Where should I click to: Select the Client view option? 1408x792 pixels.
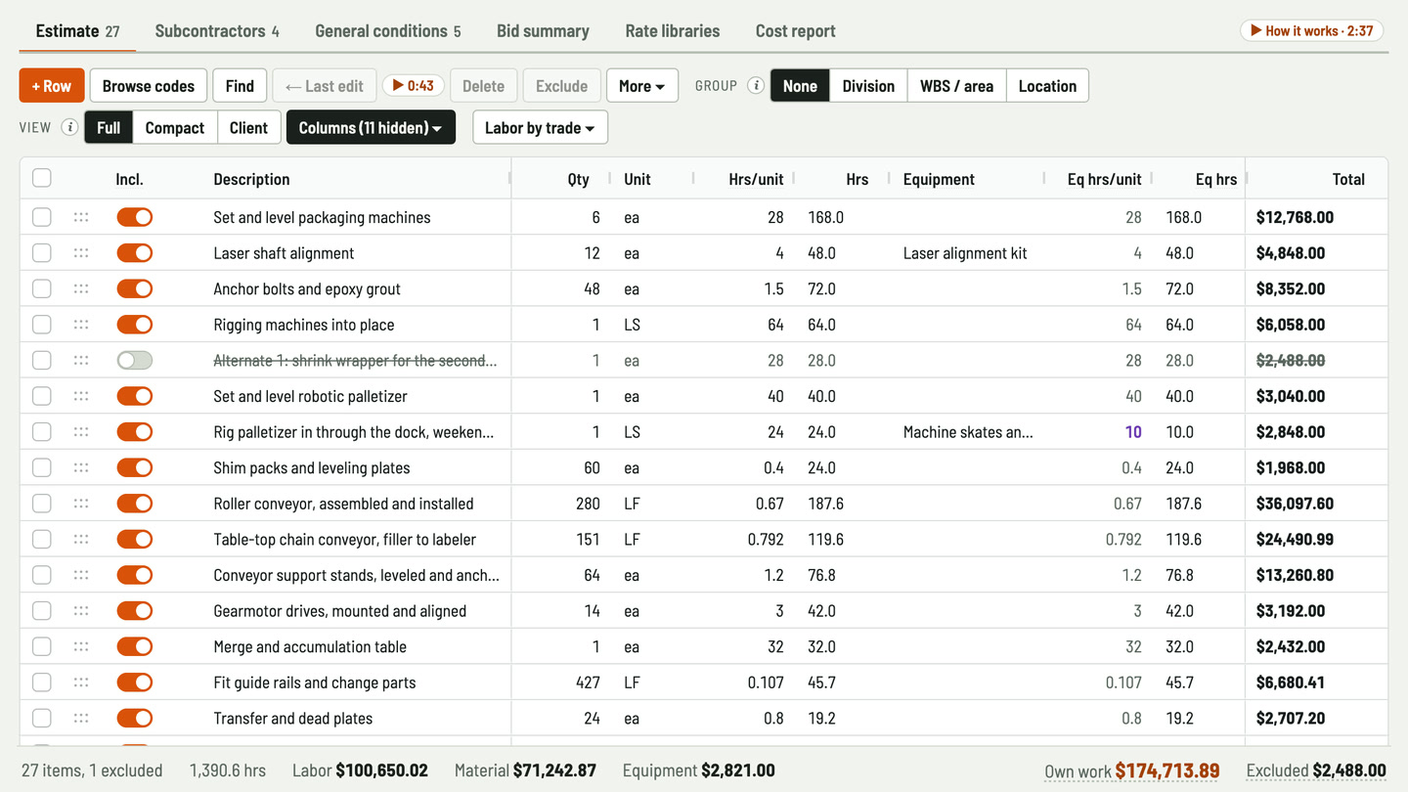click(x=248, y=128)
